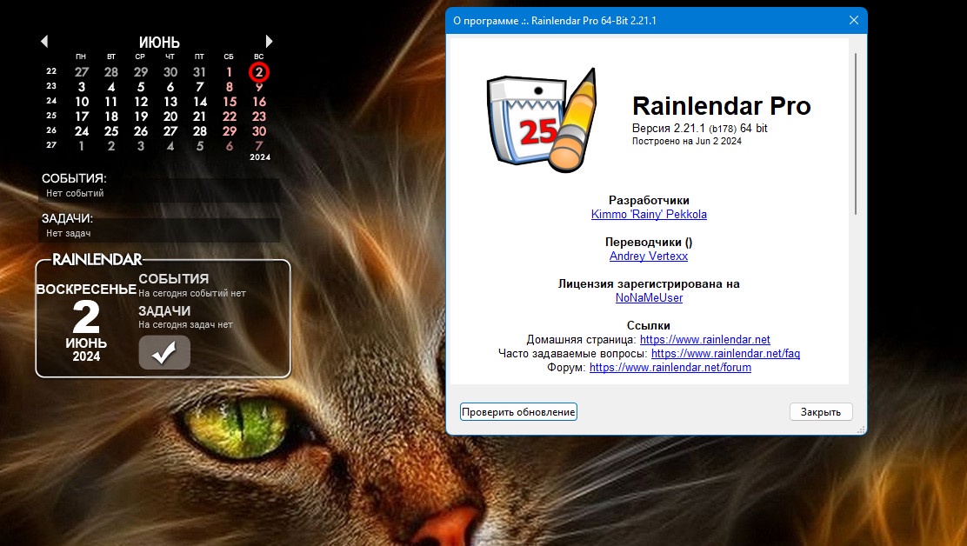The height and width of the screenshot is (546, 967).
Task: Click the About dialog vertical scrollbar
Action: [x=856, y=134]
